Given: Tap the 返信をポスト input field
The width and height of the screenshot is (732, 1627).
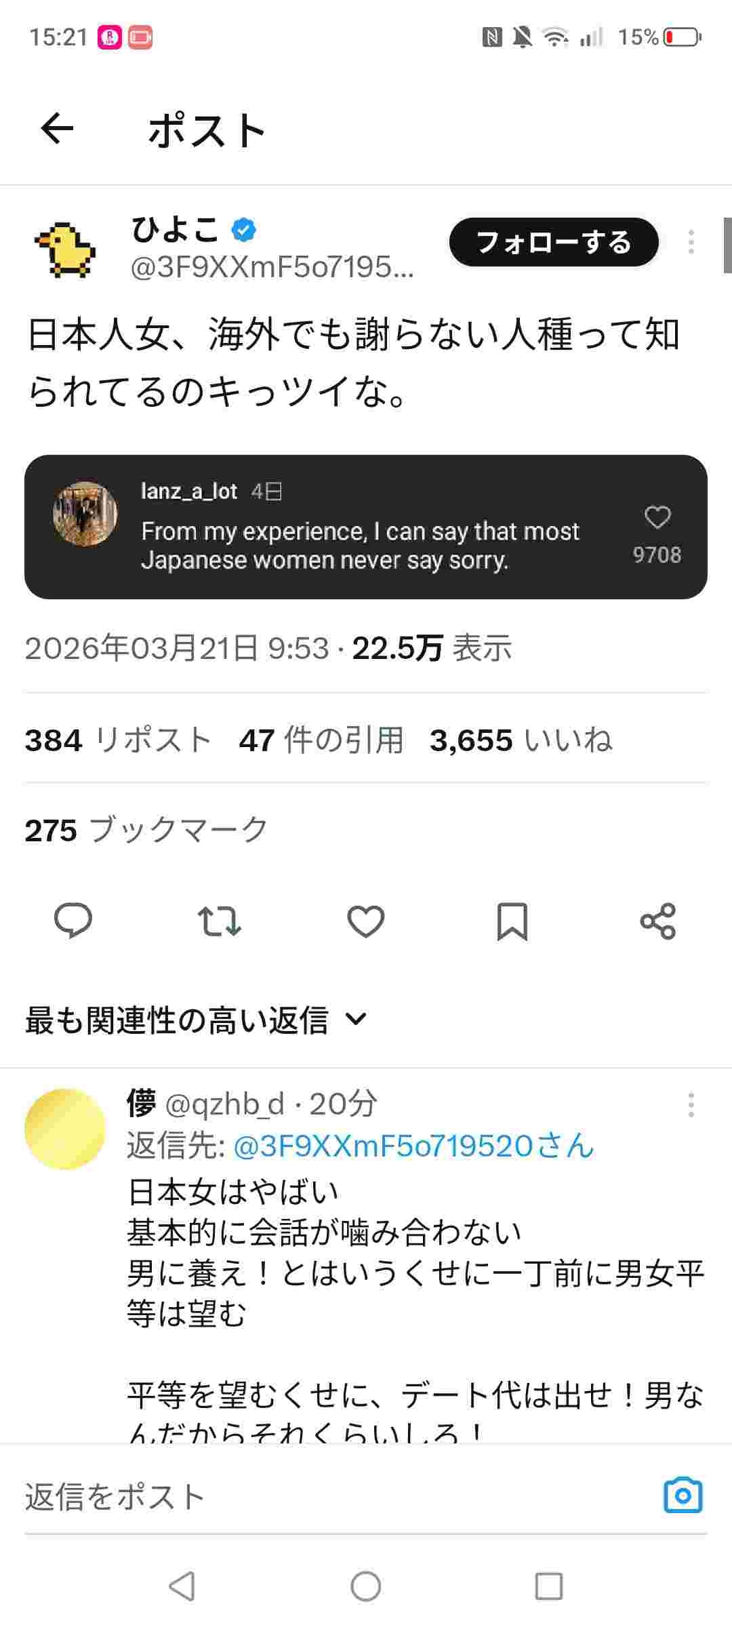Looking at the screenshot, I should (x=325, y=1497).
